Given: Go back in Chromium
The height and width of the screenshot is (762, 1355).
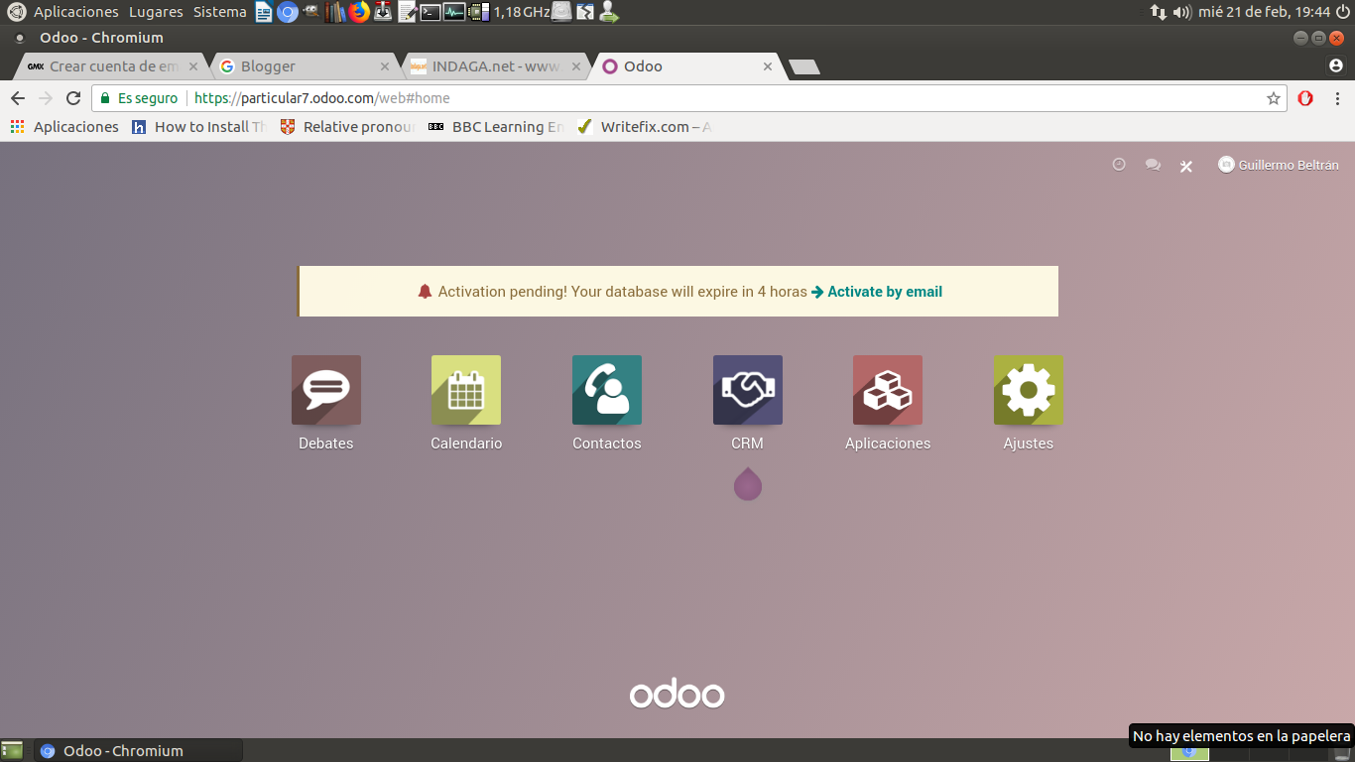Looking at the screenshot, I should 18,98.
